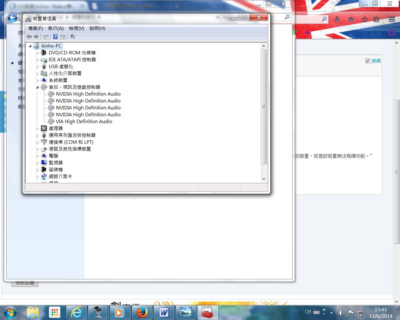This screenshot has height=320, width=400.
Task: Click the USB 虛擬化 plug icon
Action: point(44,67)
